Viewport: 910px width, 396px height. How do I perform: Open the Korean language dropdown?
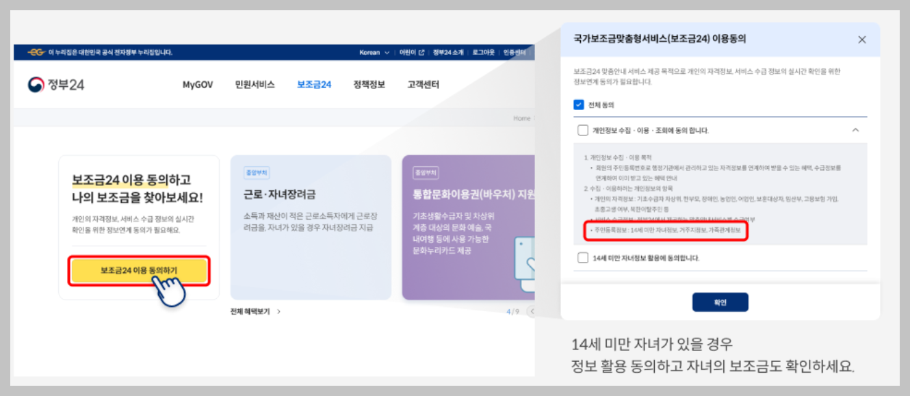click(x=374, y=52)
